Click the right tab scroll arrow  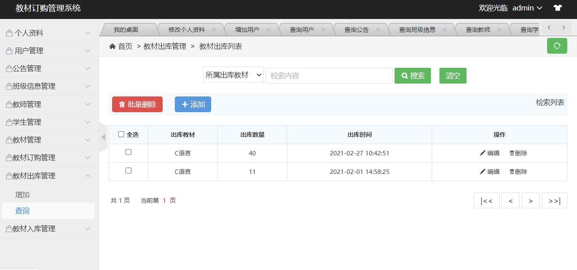coord(563,27)
